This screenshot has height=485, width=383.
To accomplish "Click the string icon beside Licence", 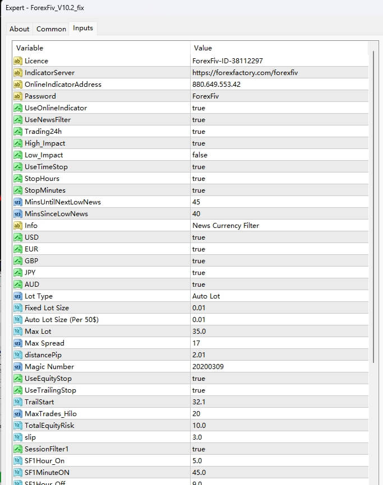I will point(19,60).
